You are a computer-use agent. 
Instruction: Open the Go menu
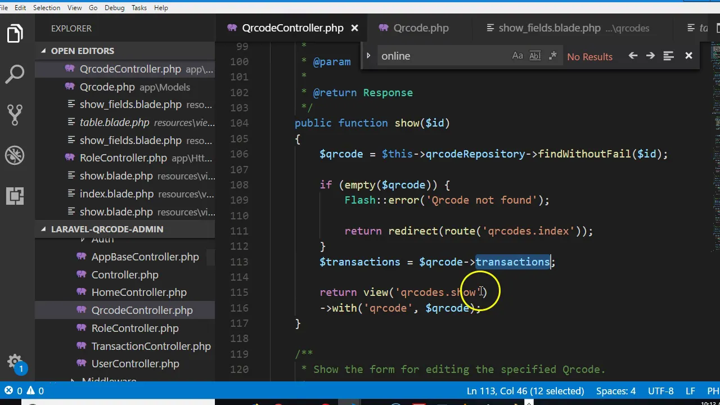[93, 8]
